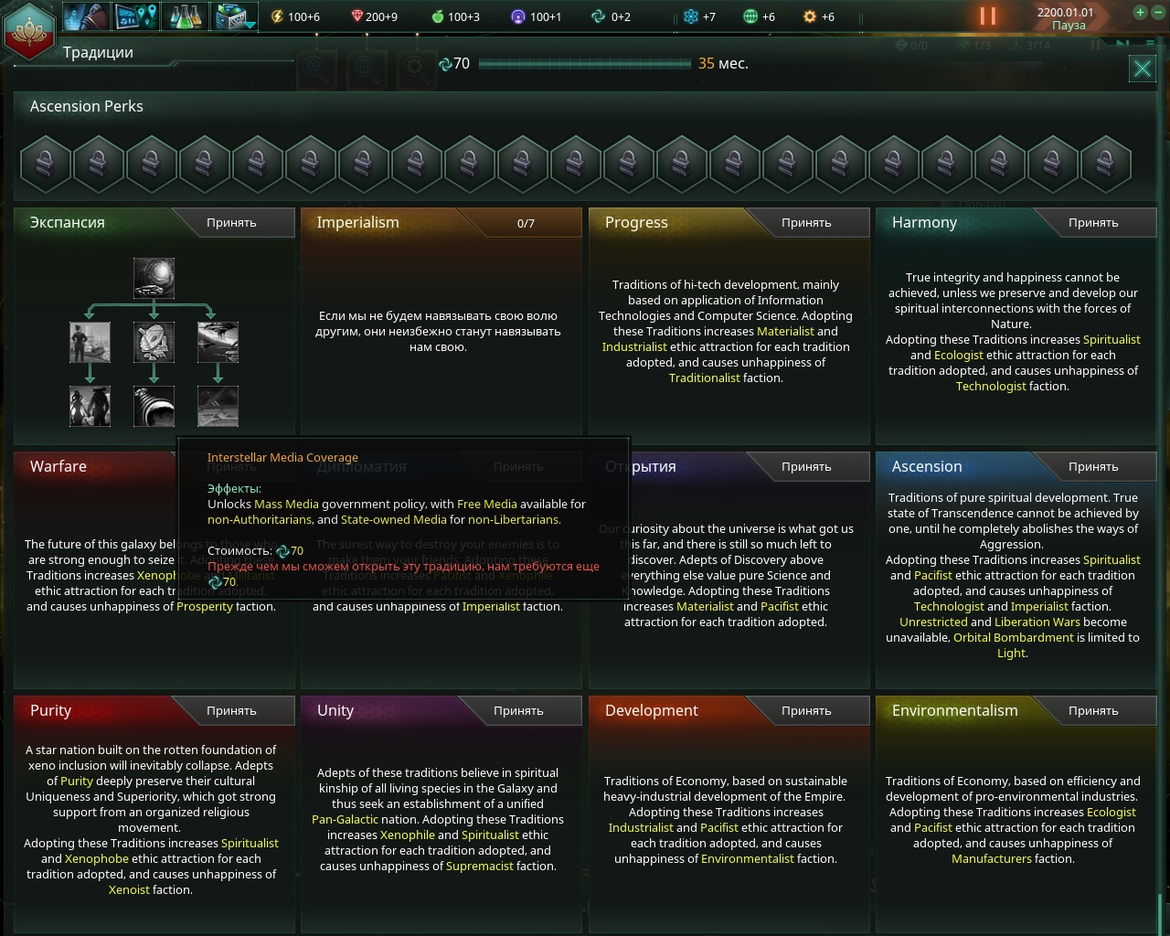Toggle the orange pause button

987,16
